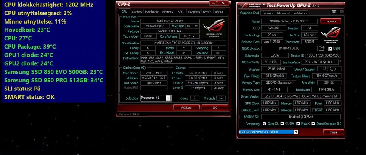
Task: Click the Bus Interface field 'PCIe x16 3.0 @ x8 1.1'
Action: click(319, 62)
